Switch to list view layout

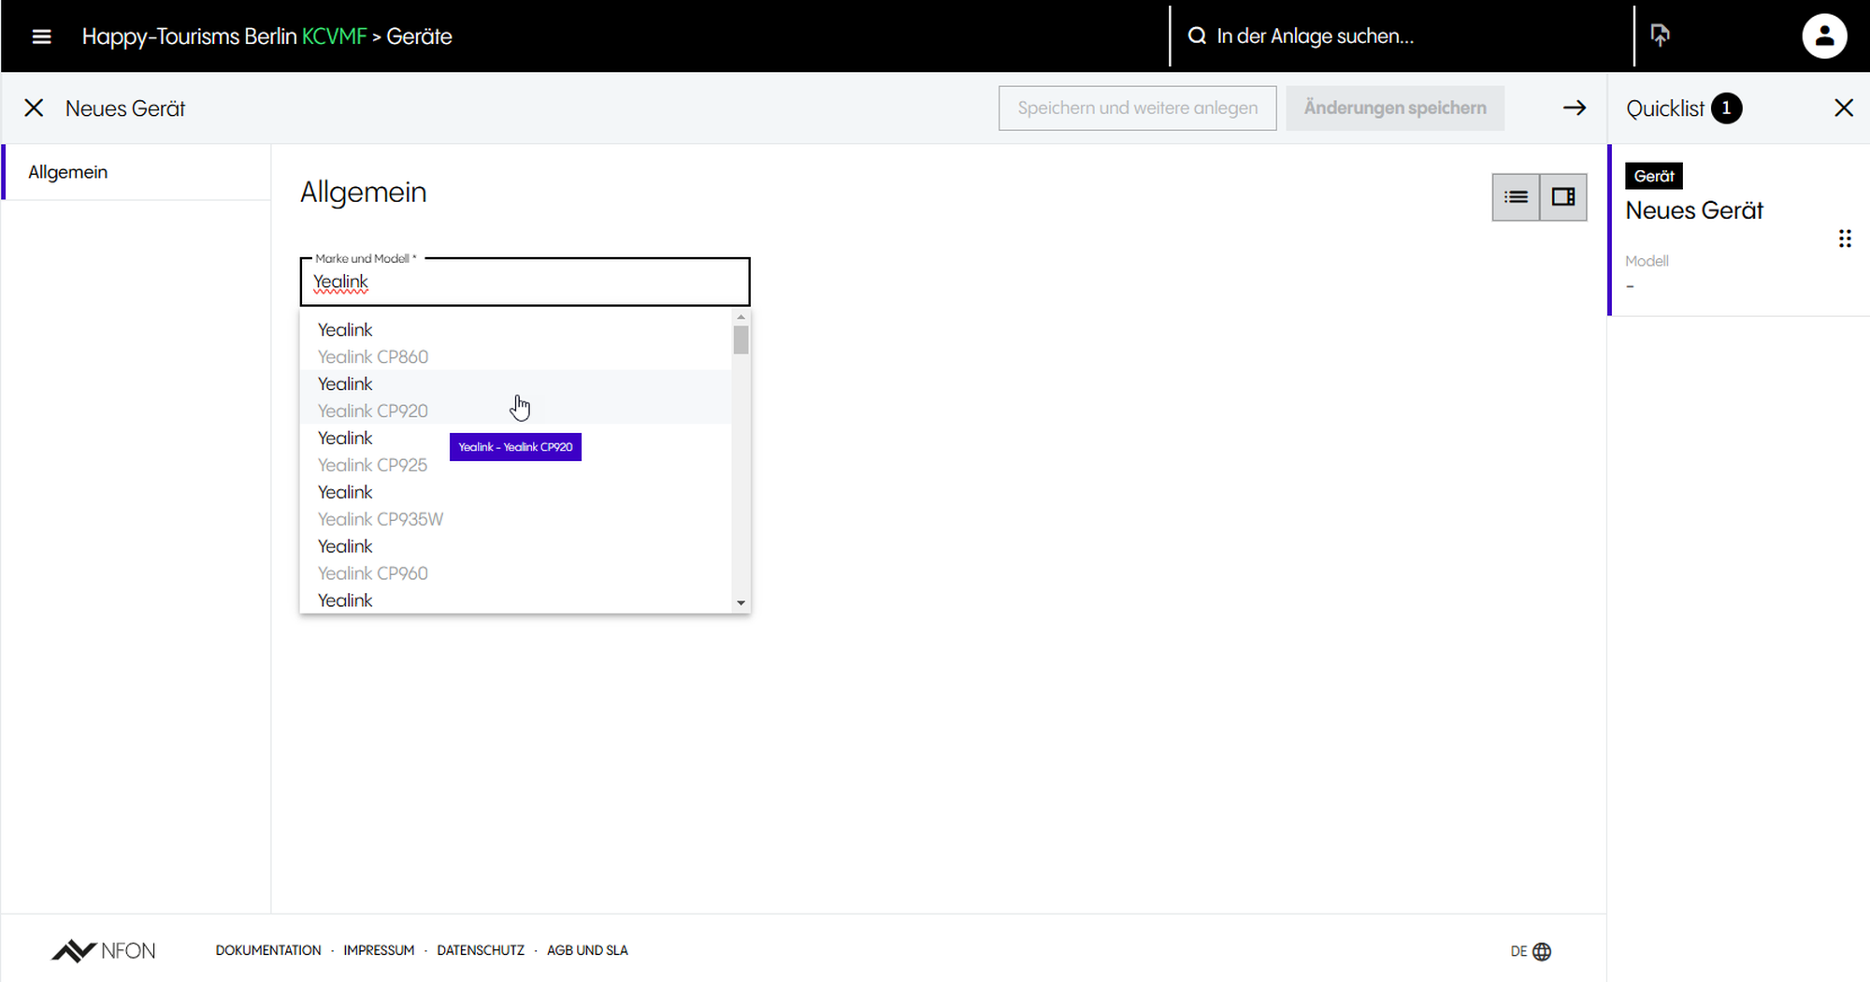1516,197
